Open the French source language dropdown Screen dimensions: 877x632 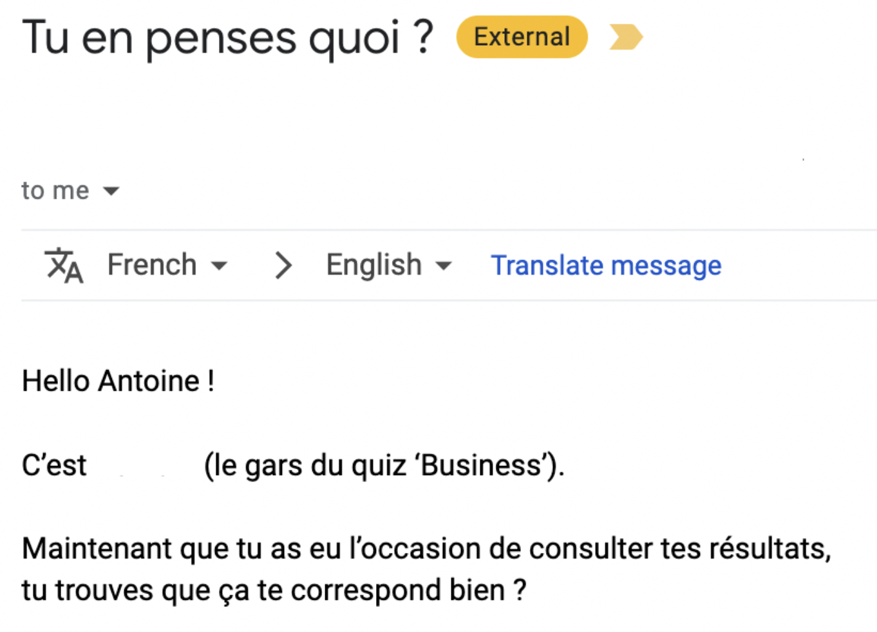point(152,265)
